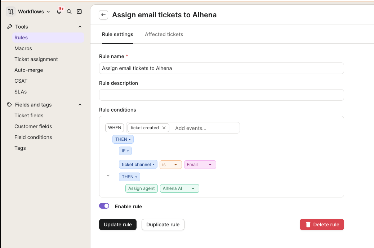Focus the Rule name input field
Screen dimensions: 374x248
pyautogui.click(x=221, y=68)
